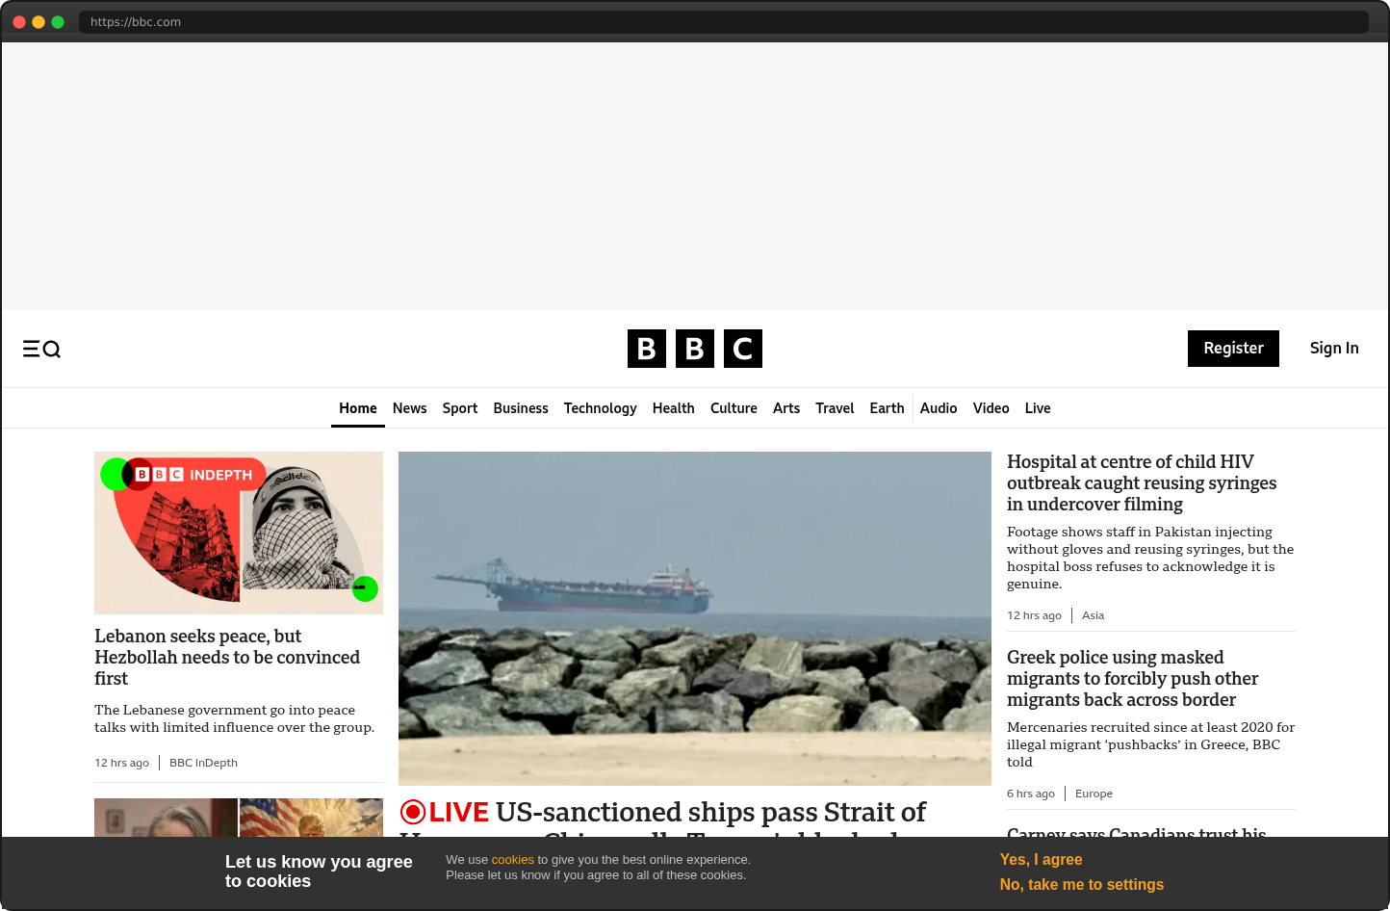Screen dimensions: 1390x911
Task: Open the Travel menu item
Action: click(834, 407)
